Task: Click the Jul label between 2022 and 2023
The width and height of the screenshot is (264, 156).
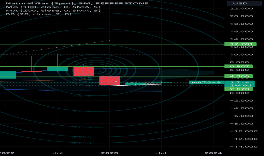Action: [58, 153]
